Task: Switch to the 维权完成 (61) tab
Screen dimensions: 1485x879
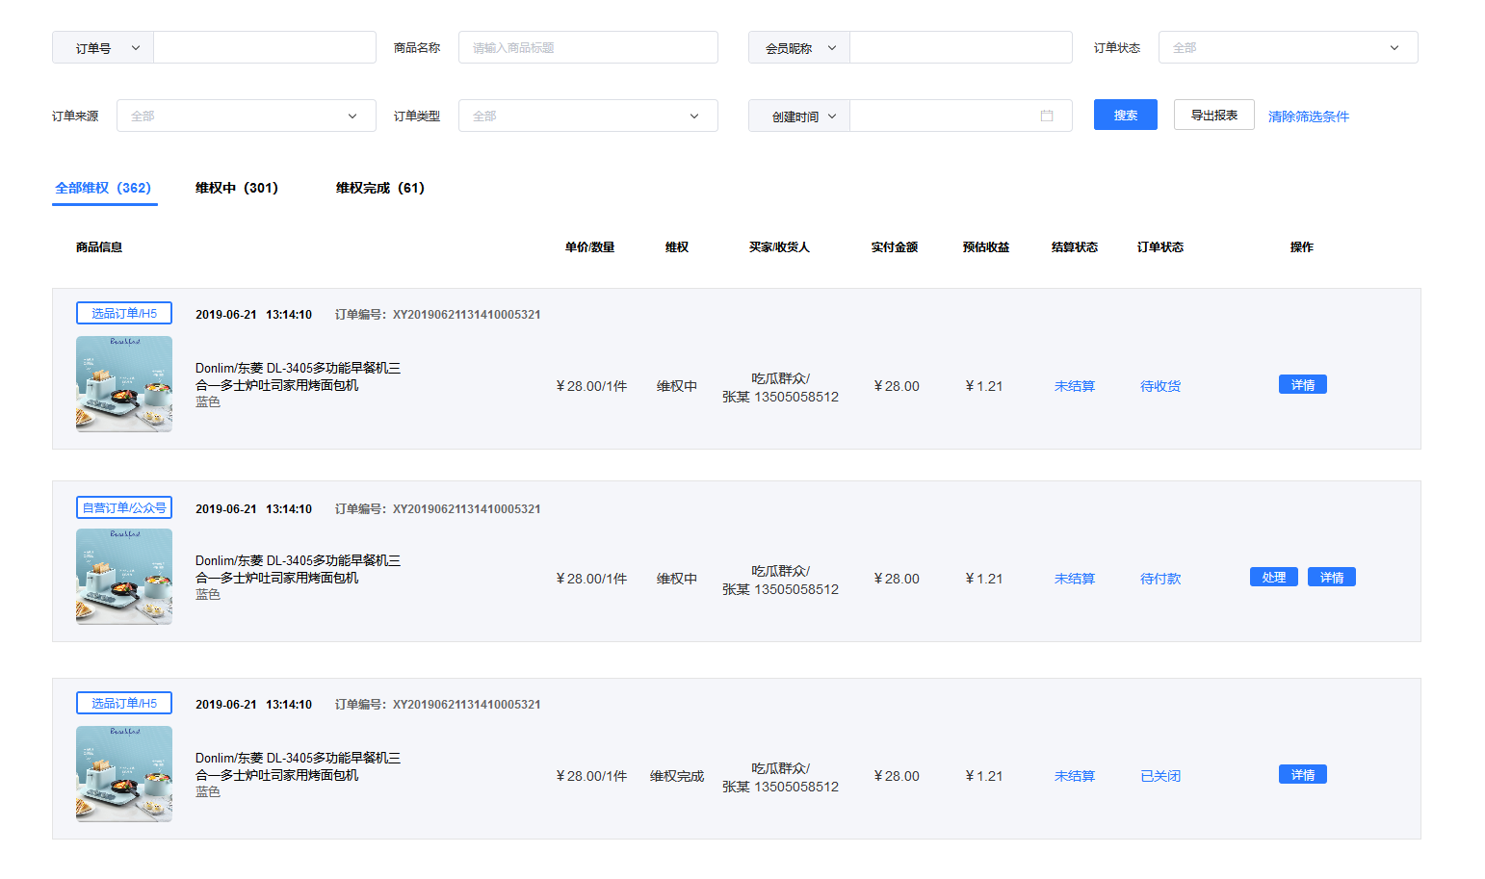Action: coord(380,188)
